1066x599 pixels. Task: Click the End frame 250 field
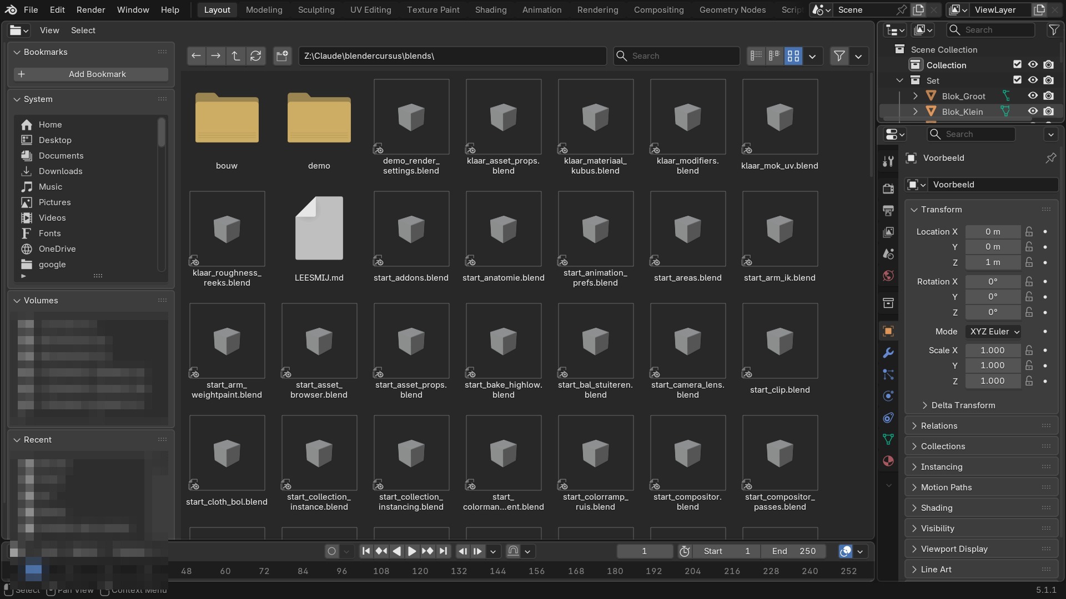pos(793,551)
